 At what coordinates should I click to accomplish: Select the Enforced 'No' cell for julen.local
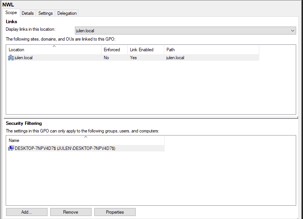(107, 58)
